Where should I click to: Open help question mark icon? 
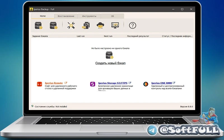click(x=132, y=25)
